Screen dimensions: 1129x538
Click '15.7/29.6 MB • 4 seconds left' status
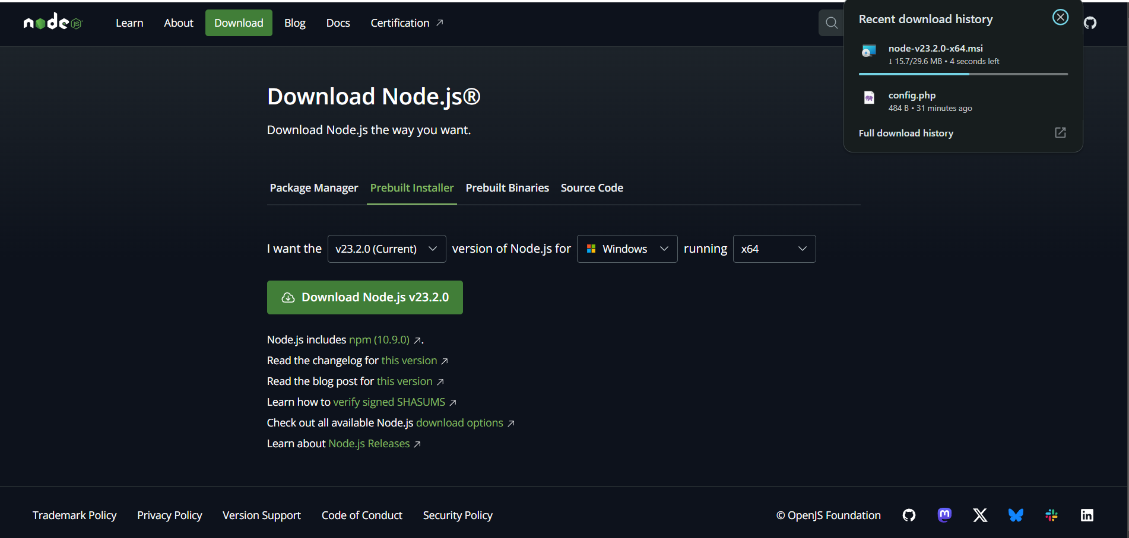[944, 62]
